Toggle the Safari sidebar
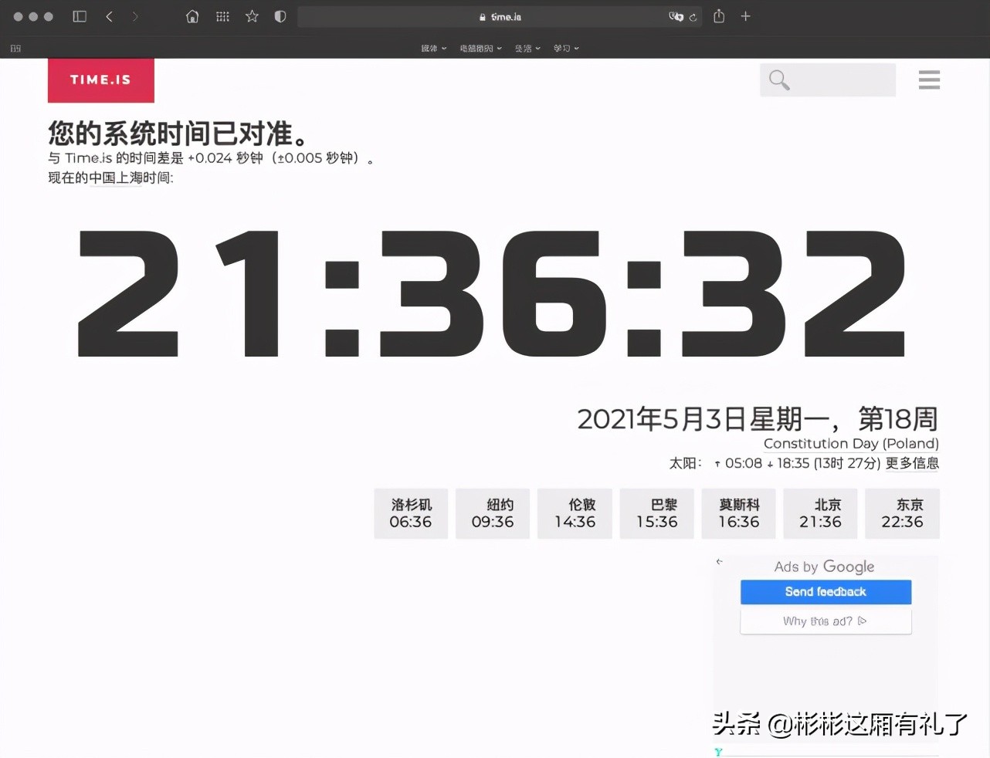 coord(80,16)
